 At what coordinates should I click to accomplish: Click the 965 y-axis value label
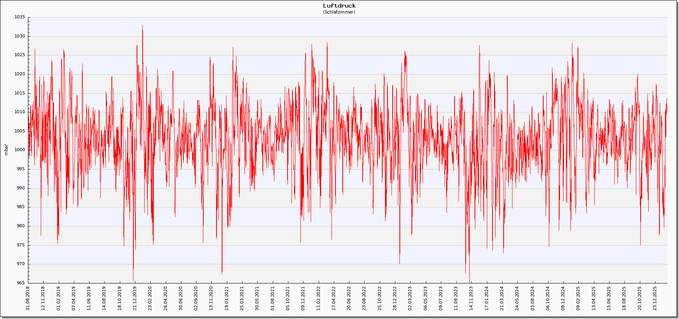(20, 283)
